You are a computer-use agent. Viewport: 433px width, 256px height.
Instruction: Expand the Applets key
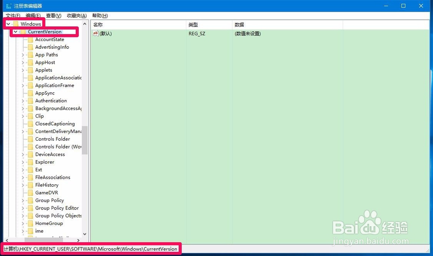coord(23,70)
